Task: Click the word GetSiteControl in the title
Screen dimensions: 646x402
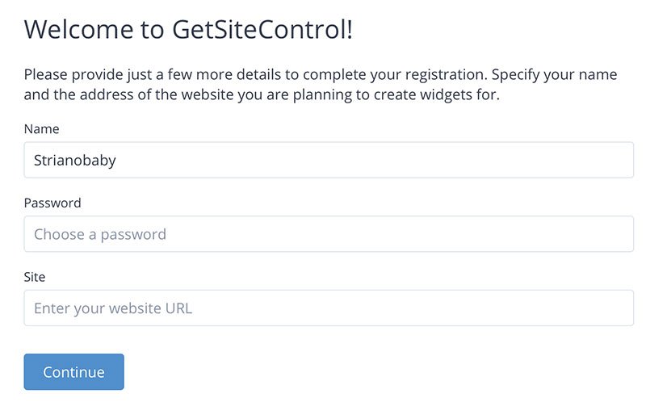Action: point(262,30)
